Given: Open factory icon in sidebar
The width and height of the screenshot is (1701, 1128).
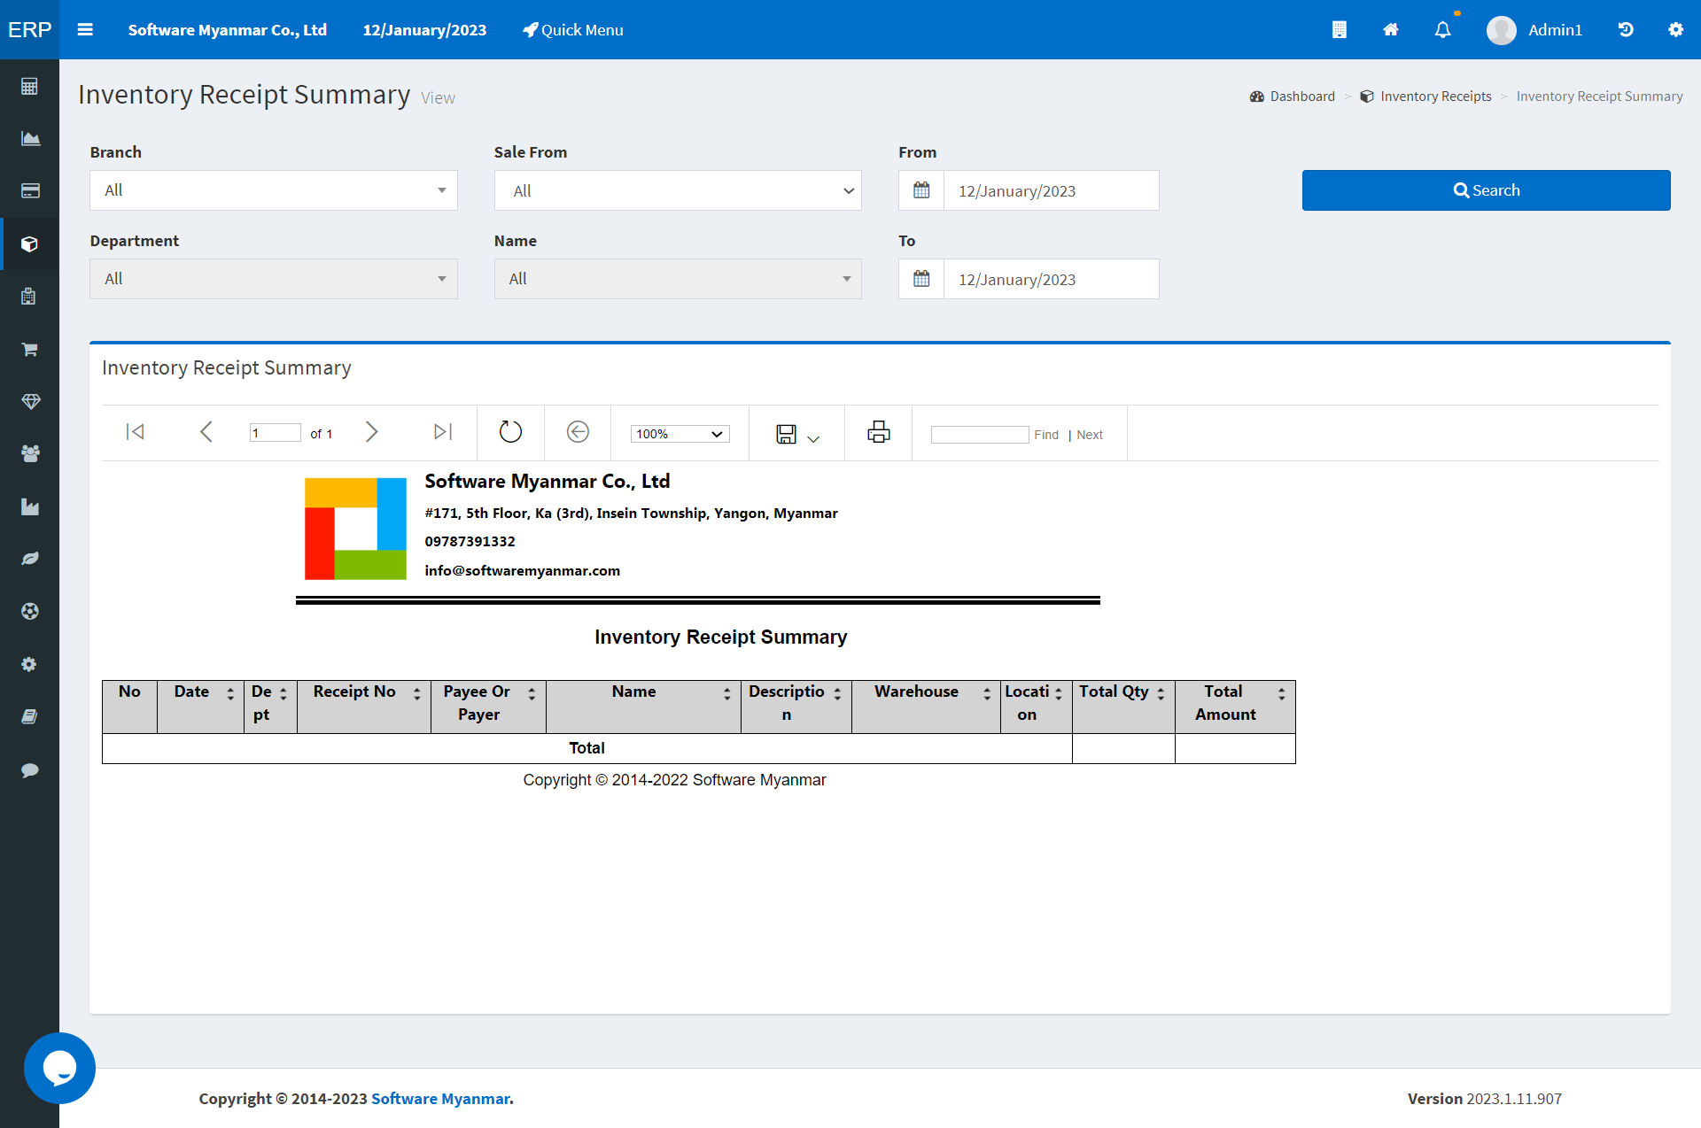Looking at the screenshot, I should (x=29, y=506).
